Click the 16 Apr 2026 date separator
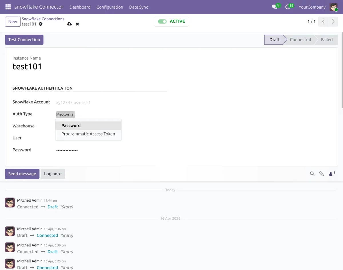Viewport: 343px width, 270px height. pos(170,218)
